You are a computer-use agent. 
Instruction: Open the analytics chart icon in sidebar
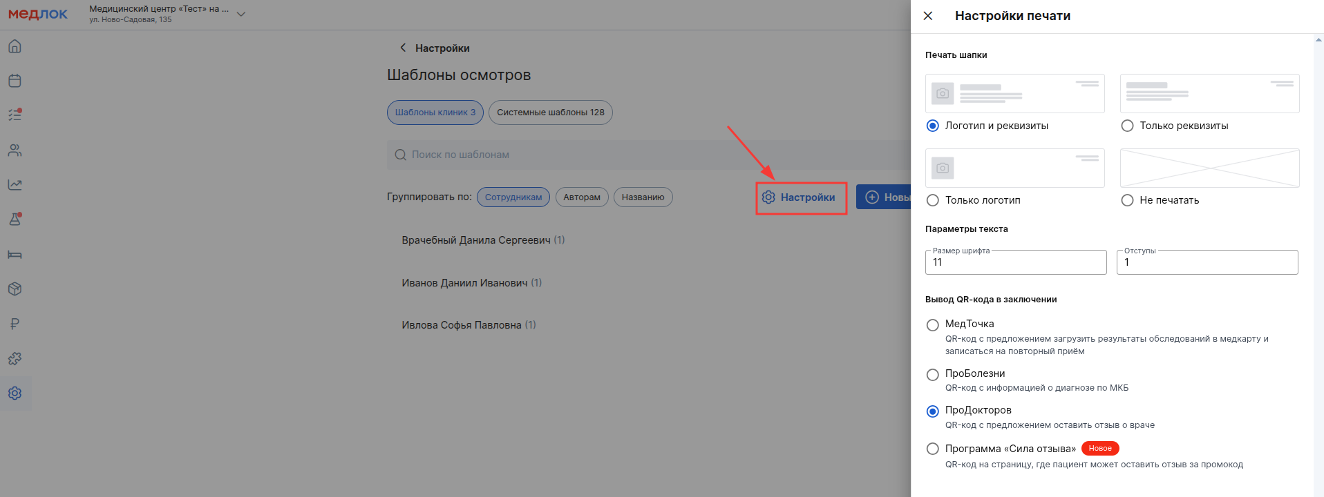click(x=15, y=185)
